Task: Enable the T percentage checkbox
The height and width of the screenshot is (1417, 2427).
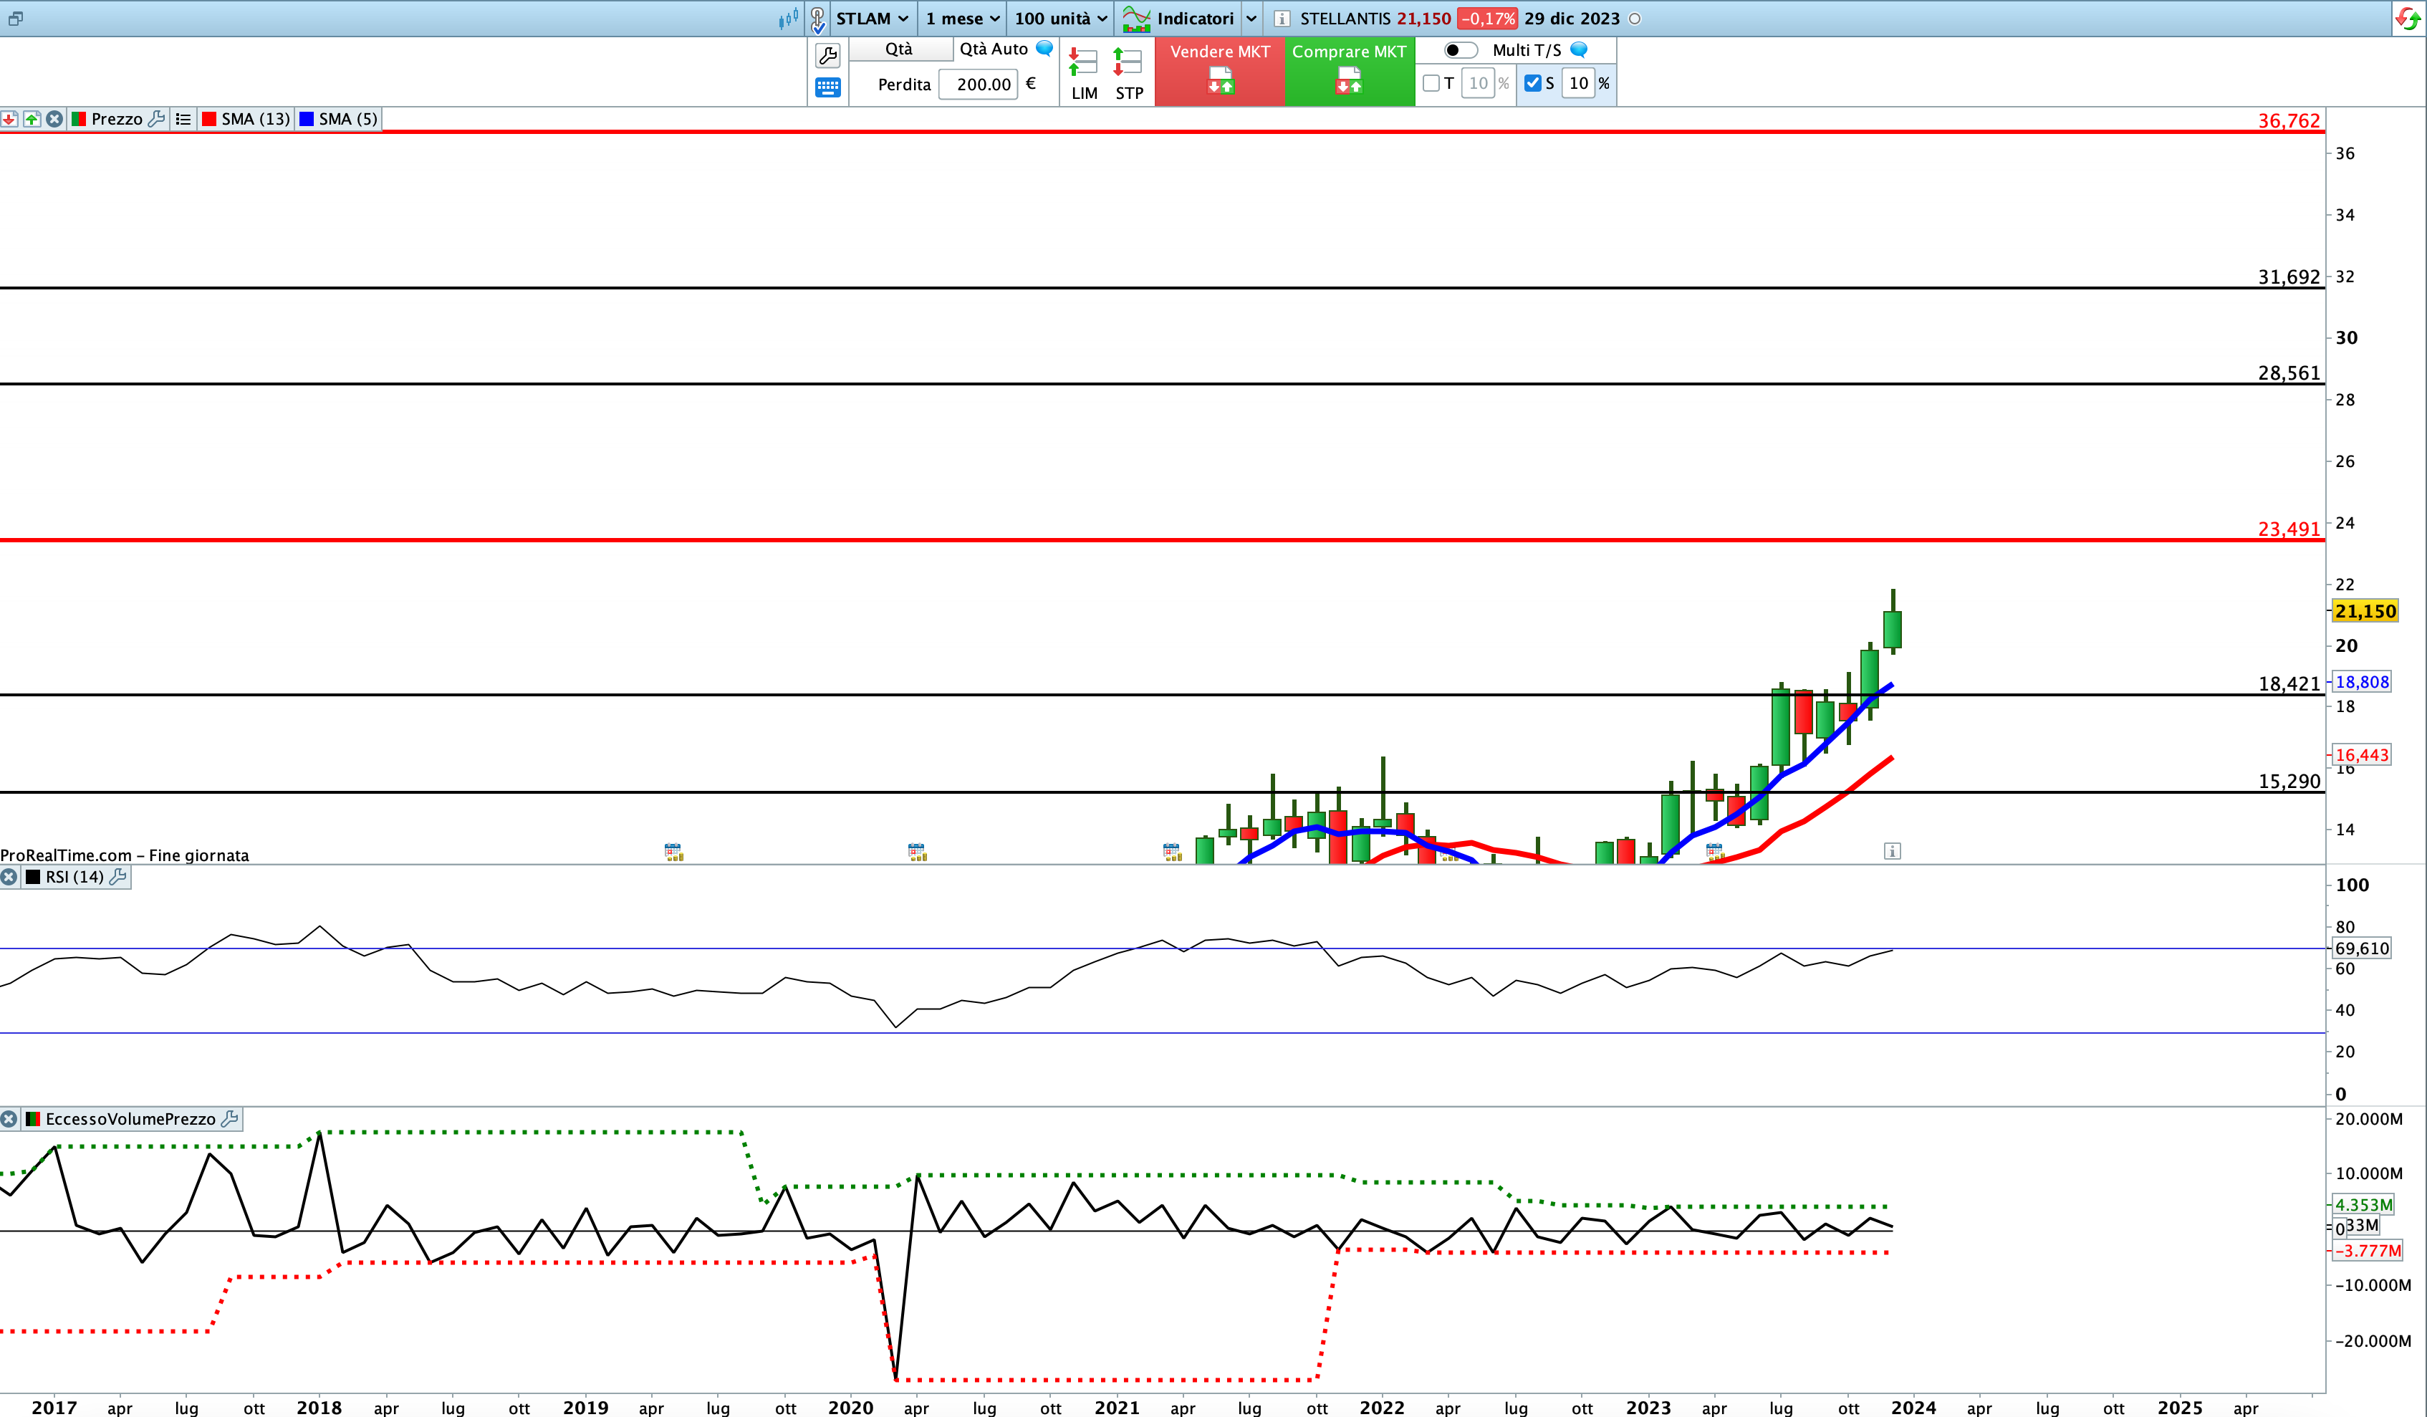Action: (x=1431, y=83)
